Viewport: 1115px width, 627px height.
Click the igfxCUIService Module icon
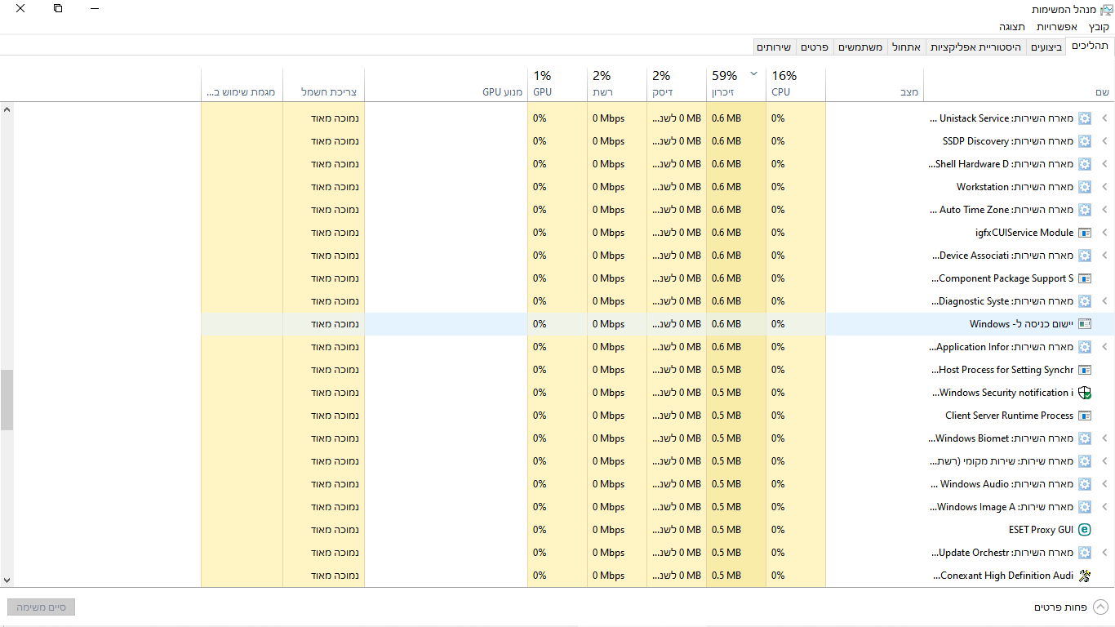(x=1085, y=233)
